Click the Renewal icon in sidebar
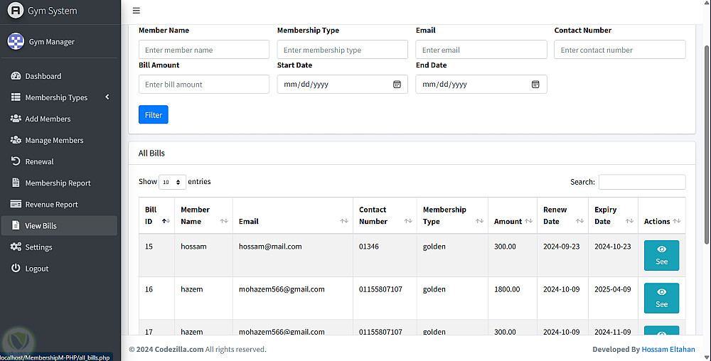The height and width of the screenshot is (361, 711). (x=16, y=161)
